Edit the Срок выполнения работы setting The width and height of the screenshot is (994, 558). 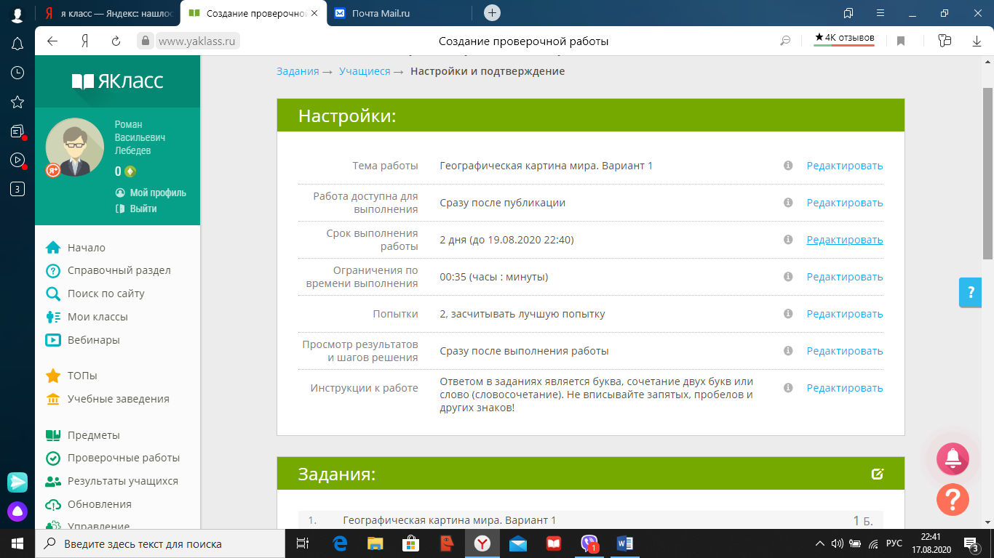point(844,240)
